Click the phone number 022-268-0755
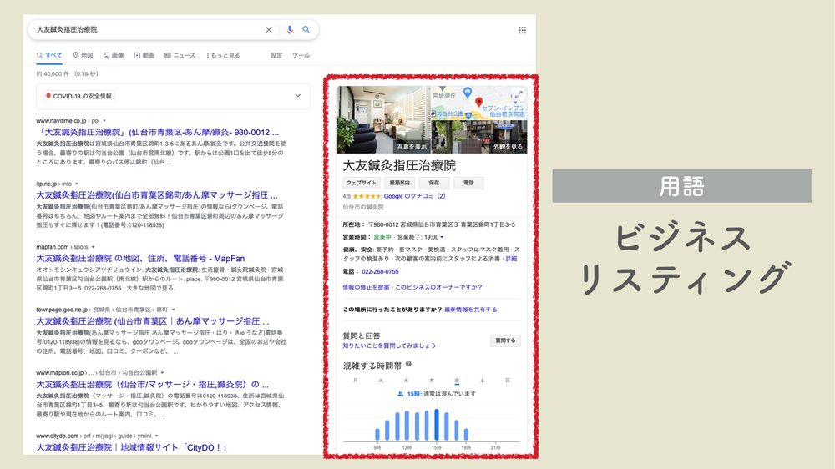The image size is (835, 469). click(380, 271)
